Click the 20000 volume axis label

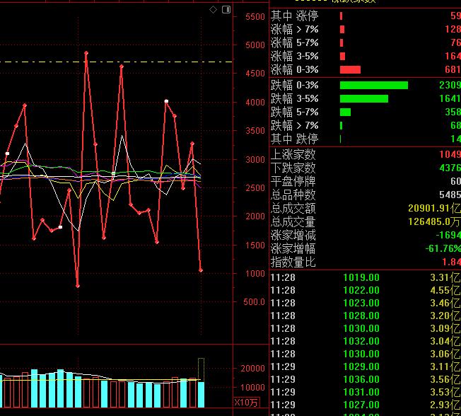click(x=253, y=369)
